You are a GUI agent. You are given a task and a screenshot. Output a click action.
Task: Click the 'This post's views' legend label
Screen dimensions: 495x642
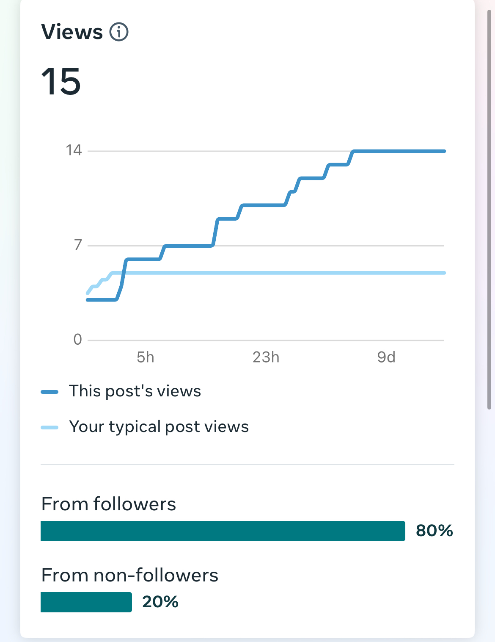pos(135,391)
